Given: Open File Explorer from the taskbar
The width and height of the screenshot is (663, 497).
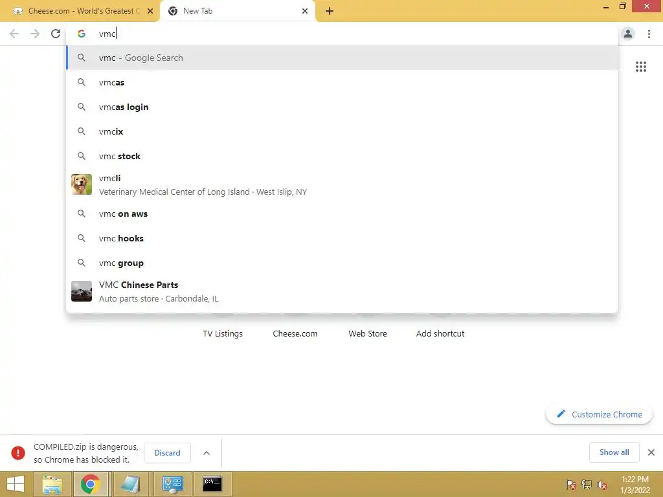Looking at the screenshot, I should tap(52, 484).
